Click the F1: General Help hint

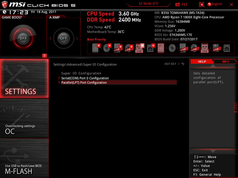(x=207, y=174)
